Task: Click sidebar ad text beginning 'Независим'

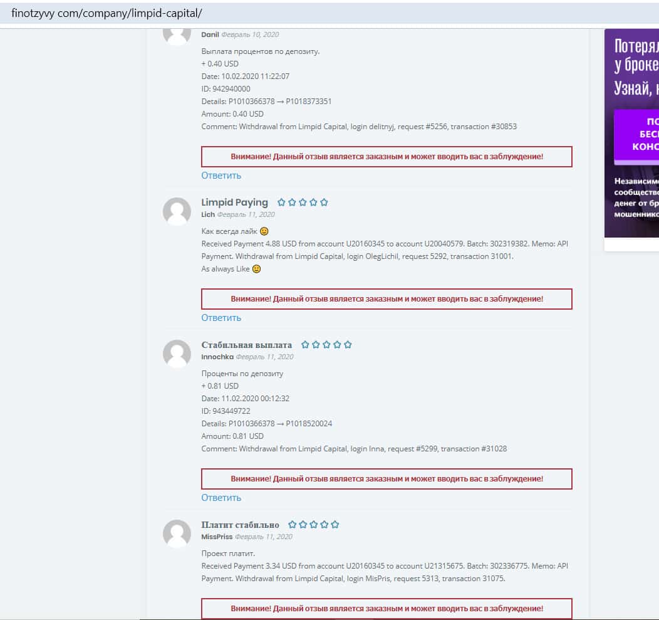Action: click(x=636, y=197)
